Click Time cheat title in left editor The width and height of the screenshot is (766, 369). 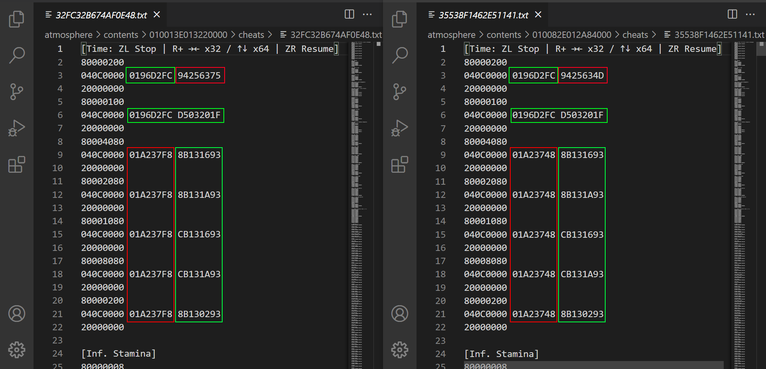tap(210, 49)
